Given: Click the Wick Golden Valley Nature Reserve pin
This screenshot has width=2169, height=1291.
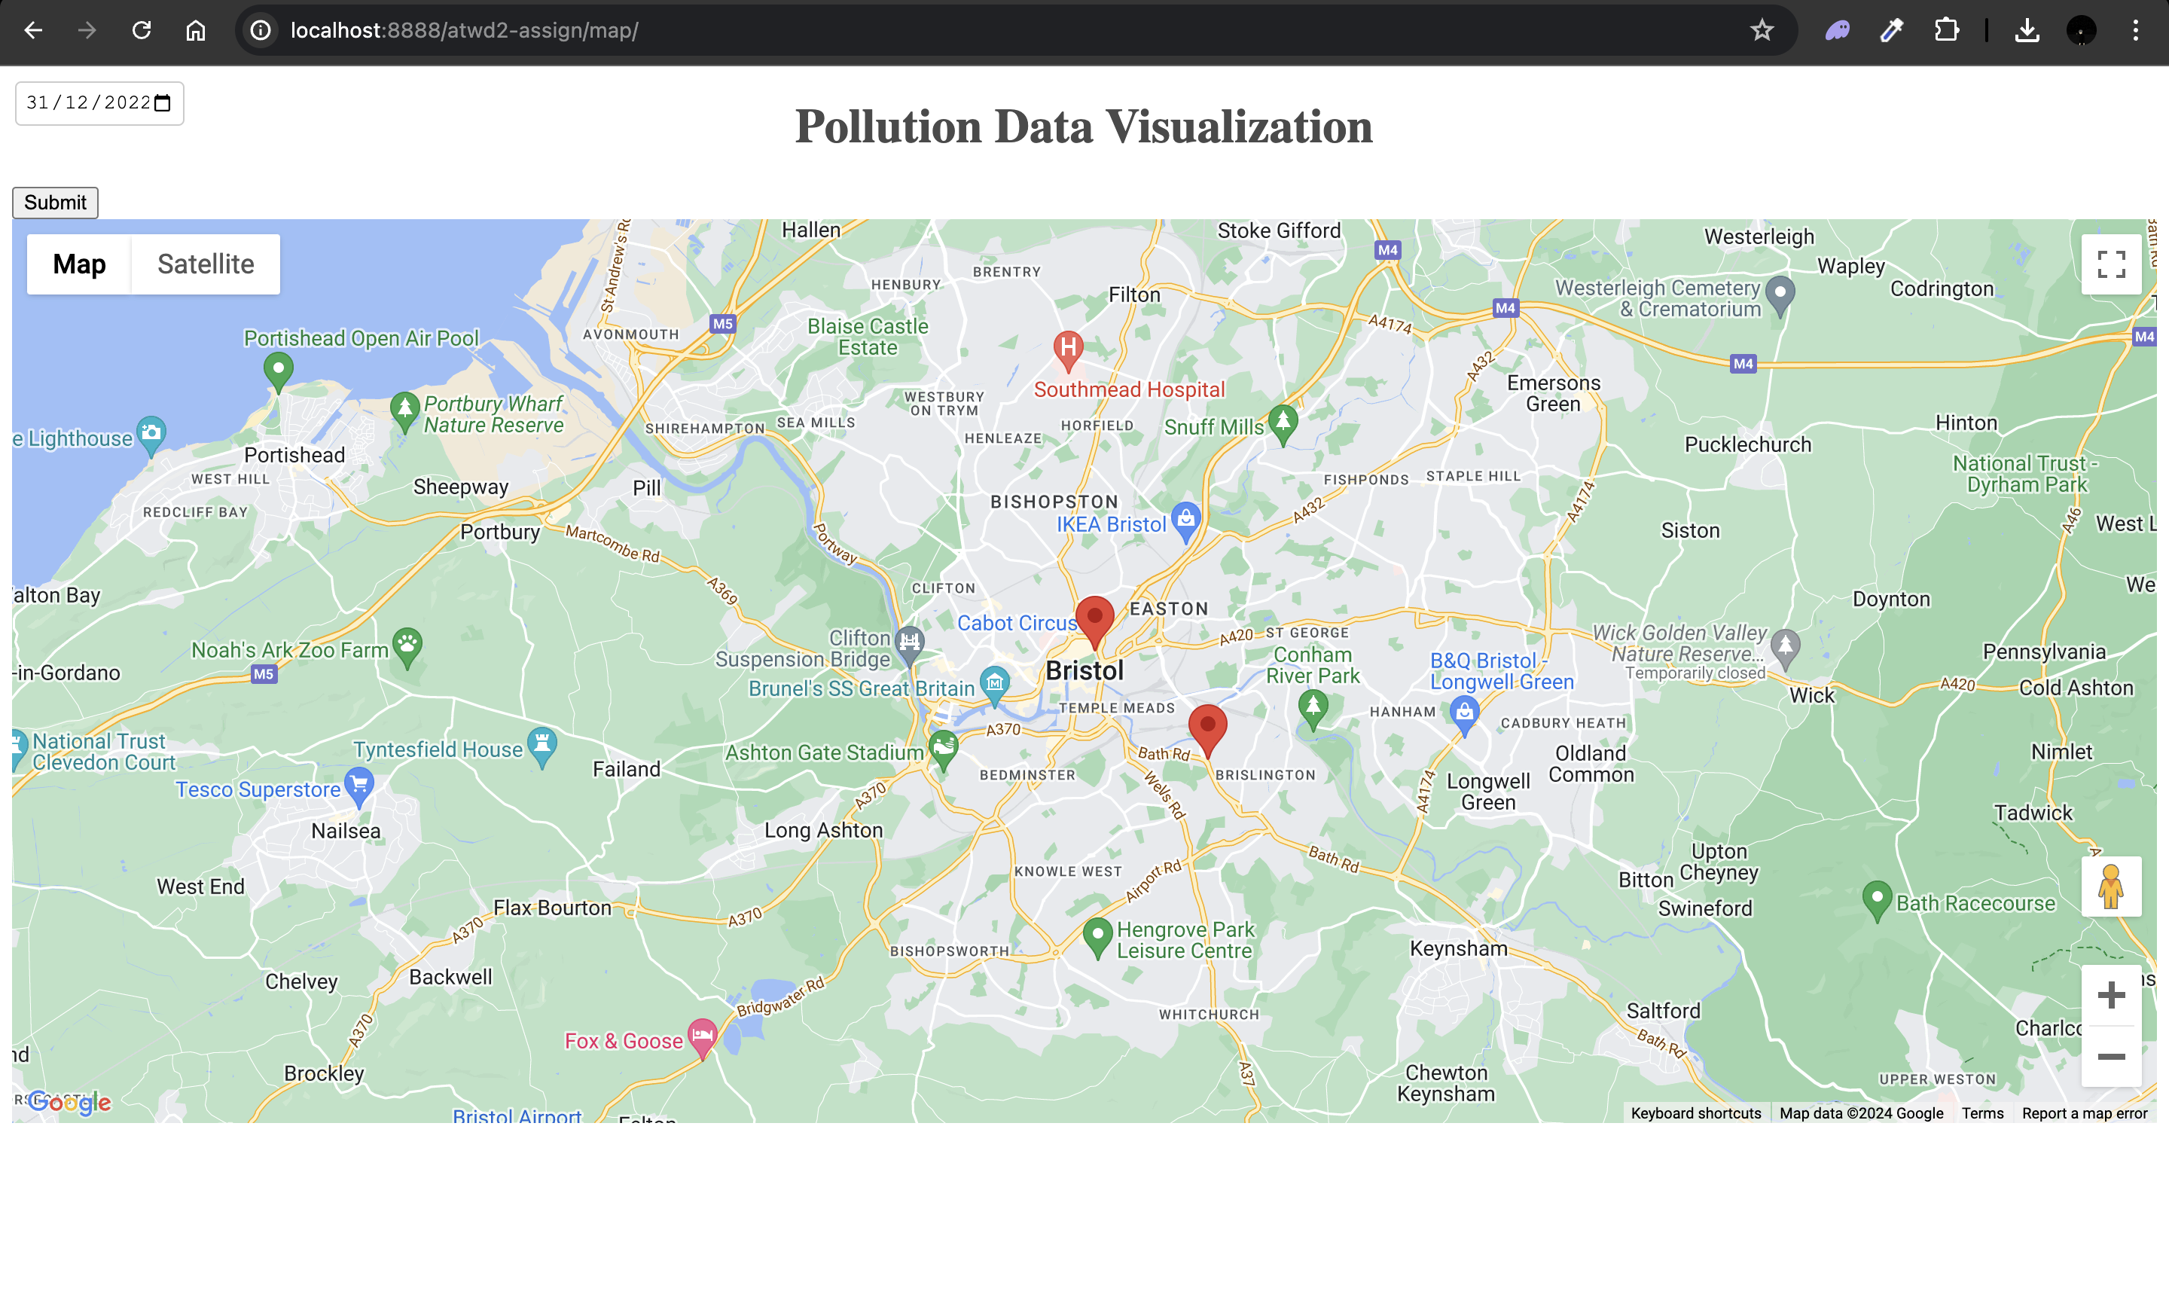Looking at the screenshot, I should click(1786, 649).
